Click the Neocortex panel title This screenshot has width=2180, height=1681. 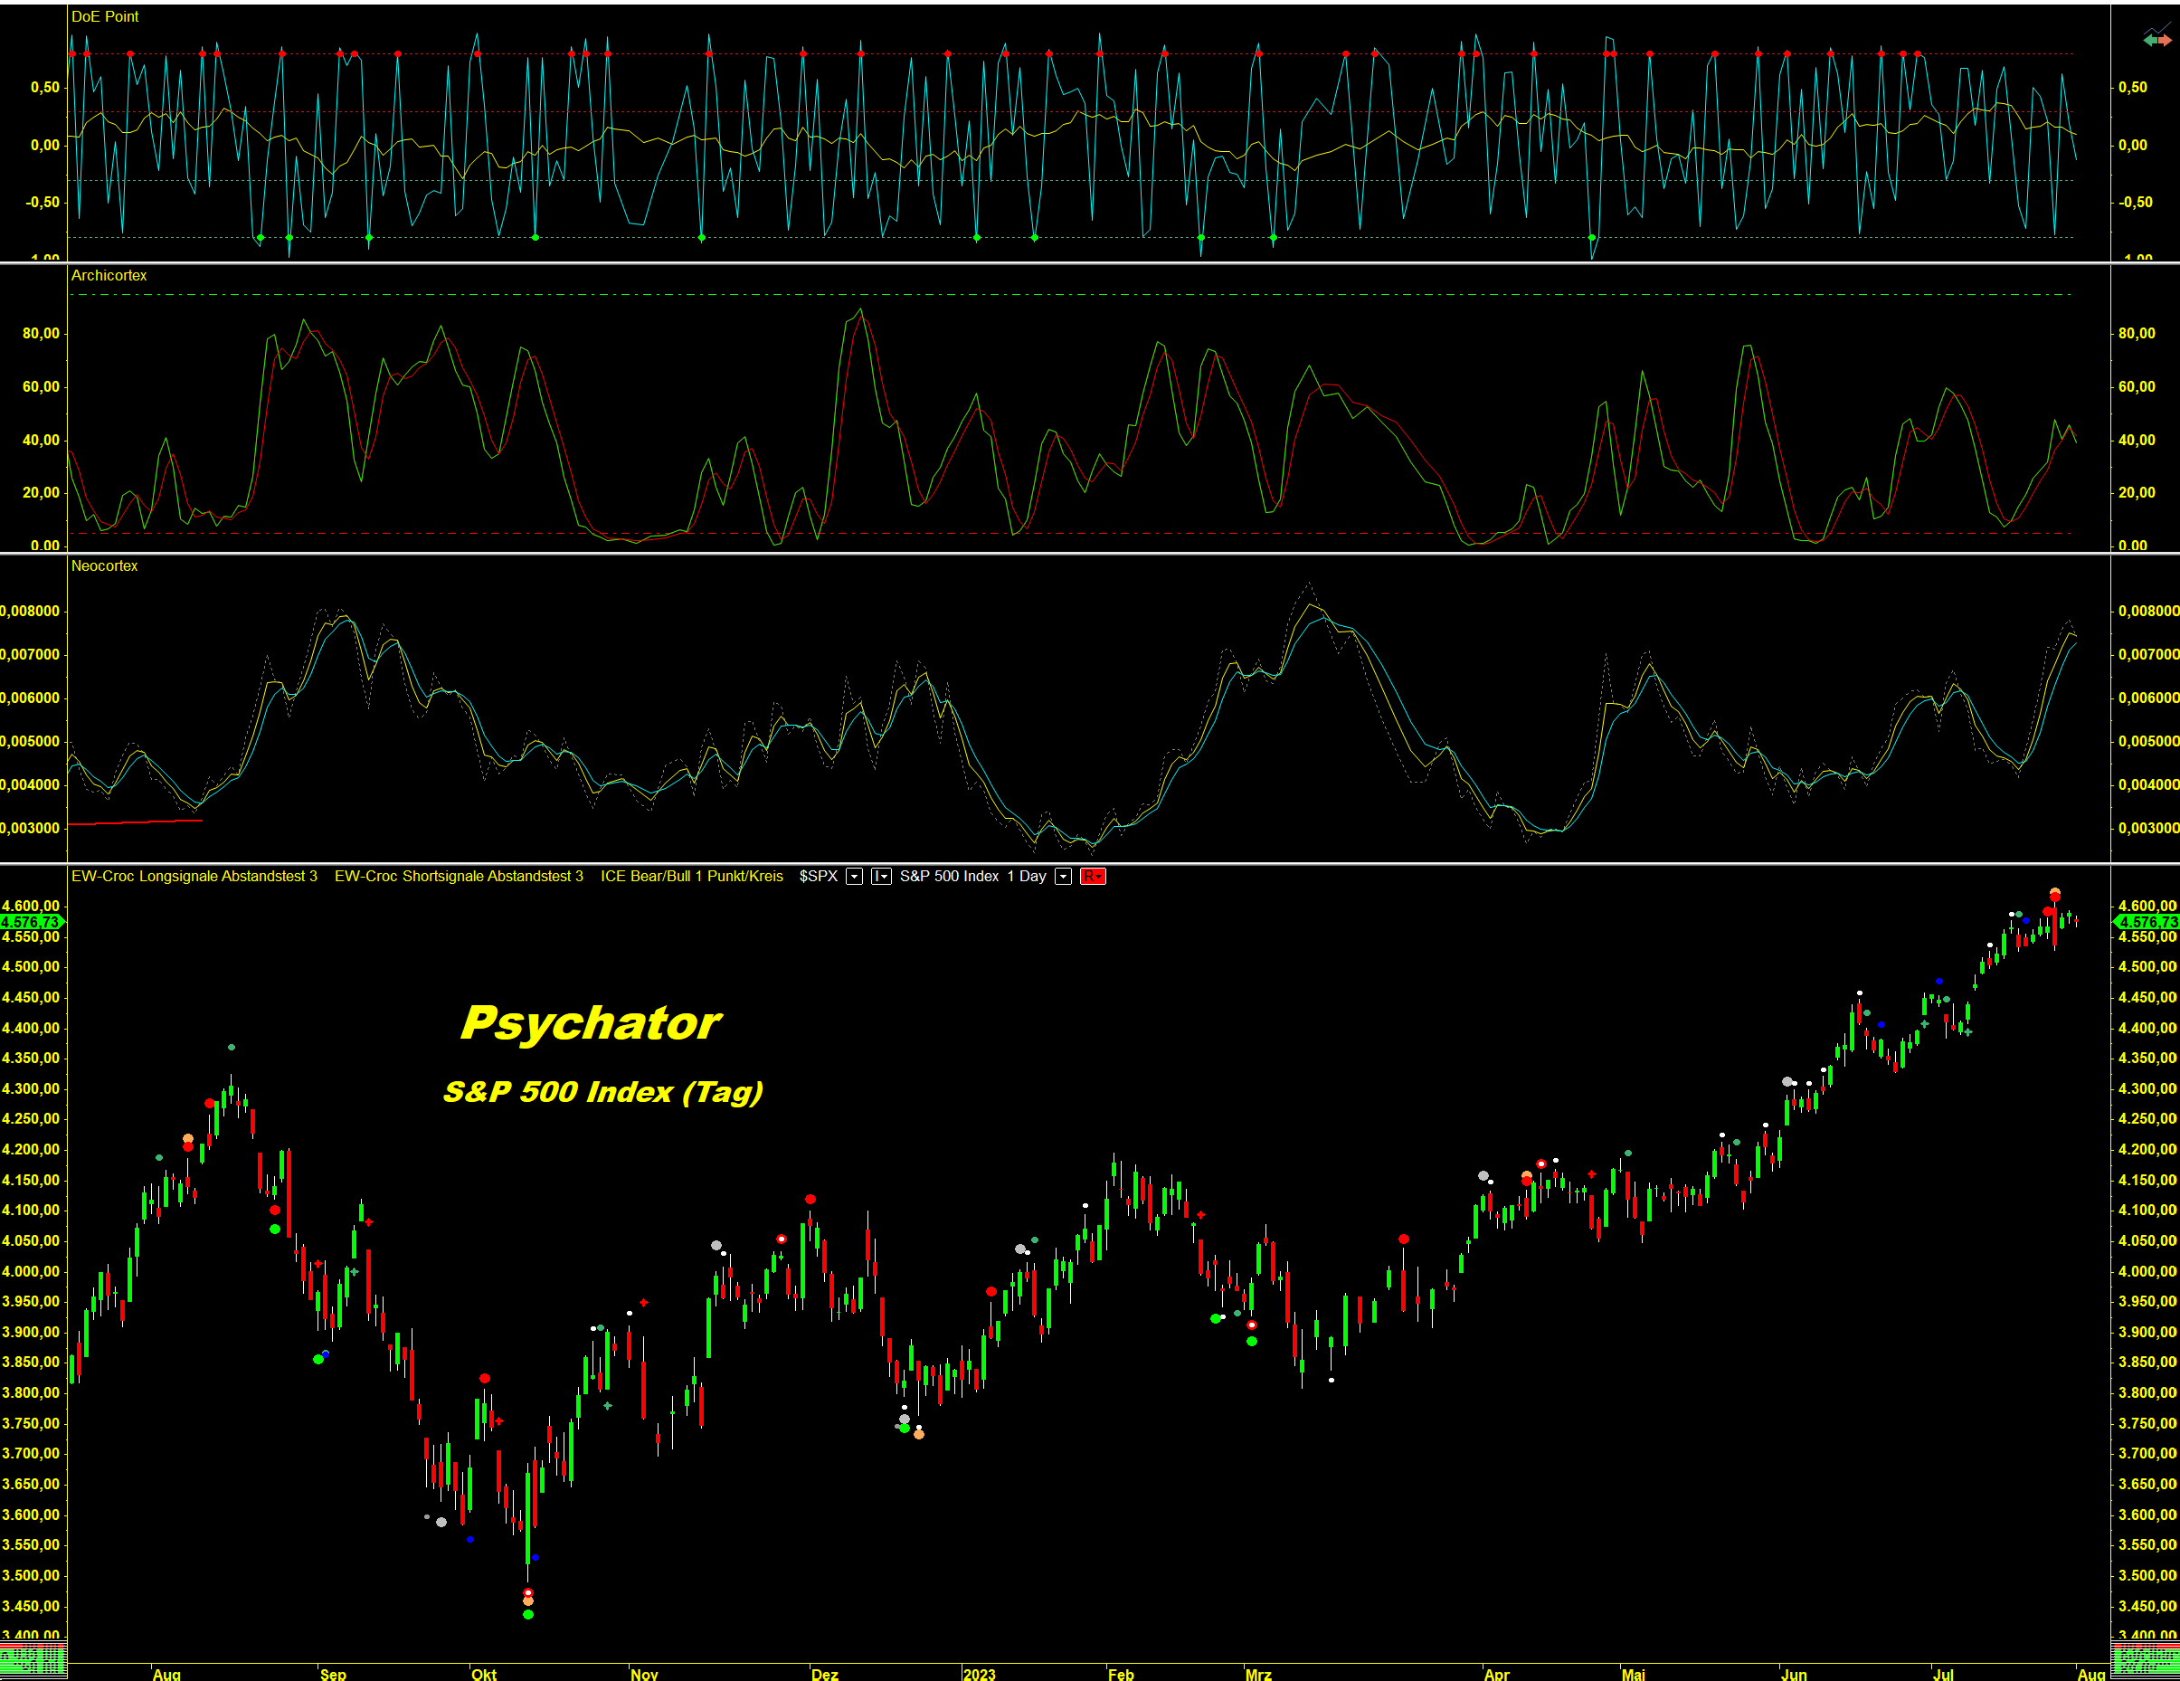[x=104, y=566]
